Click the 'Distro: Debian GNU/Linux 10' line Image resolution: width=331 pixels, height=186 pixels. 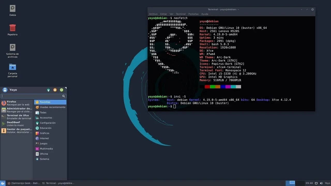click(x=198, y=103)
